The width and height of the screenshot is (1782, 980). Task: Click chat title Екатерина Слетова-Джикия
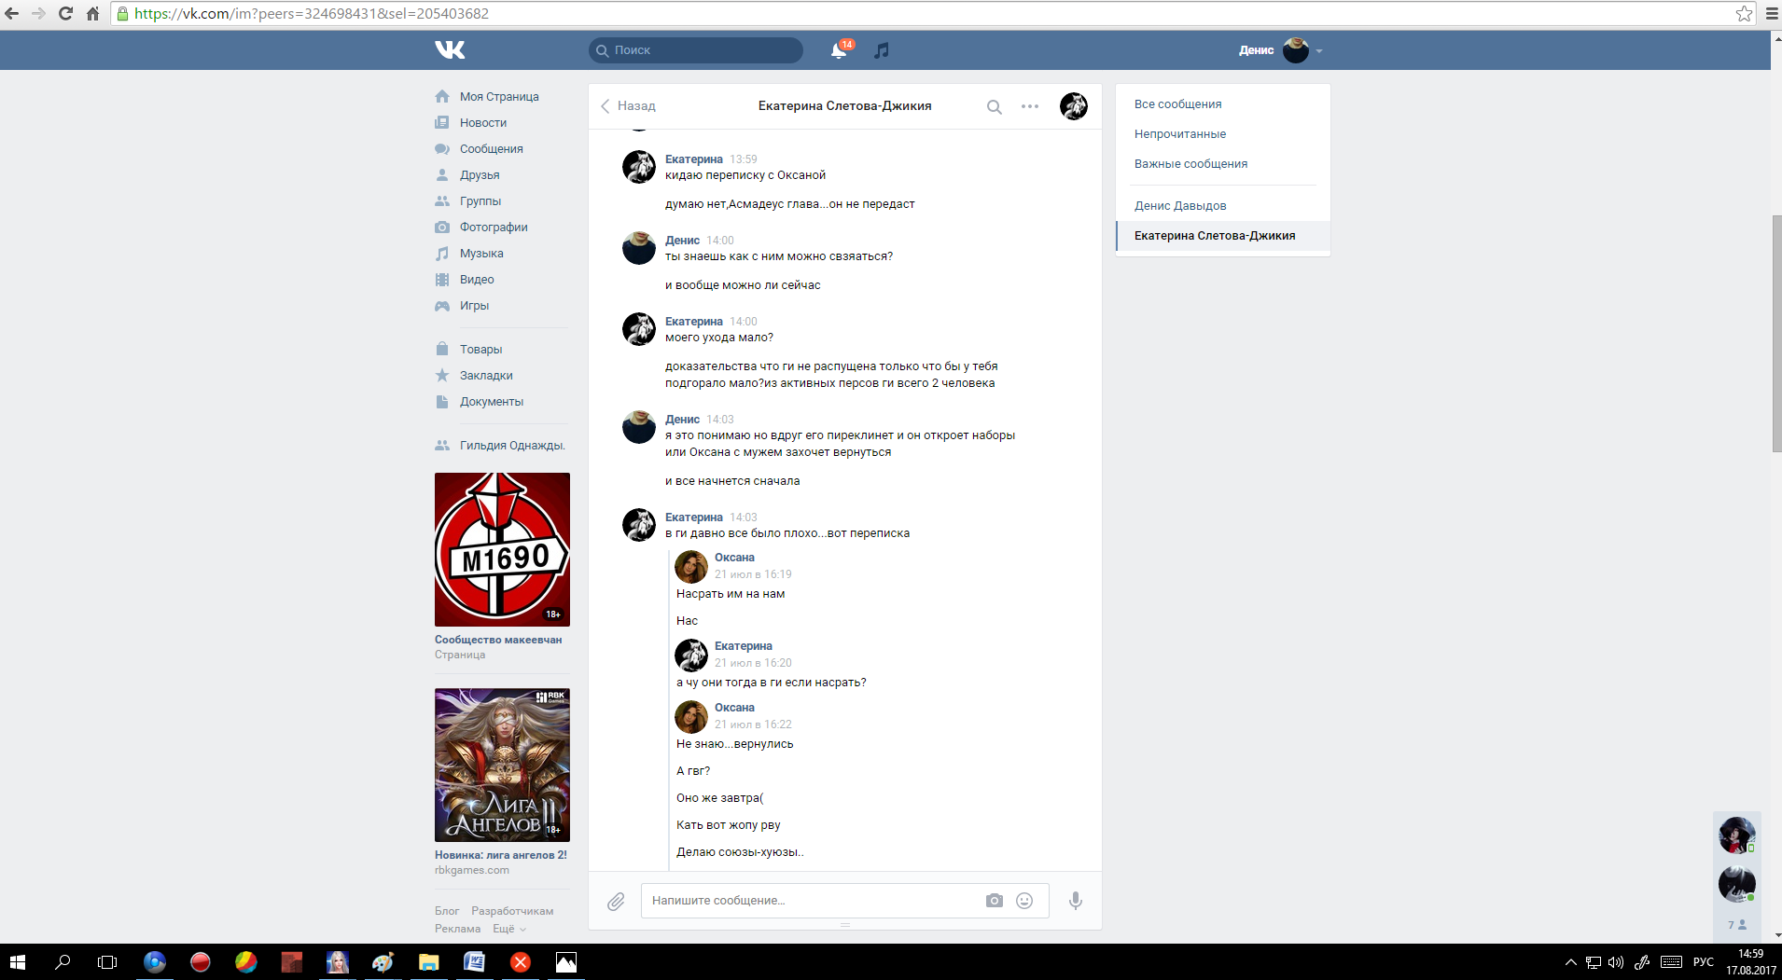point(844,106)
